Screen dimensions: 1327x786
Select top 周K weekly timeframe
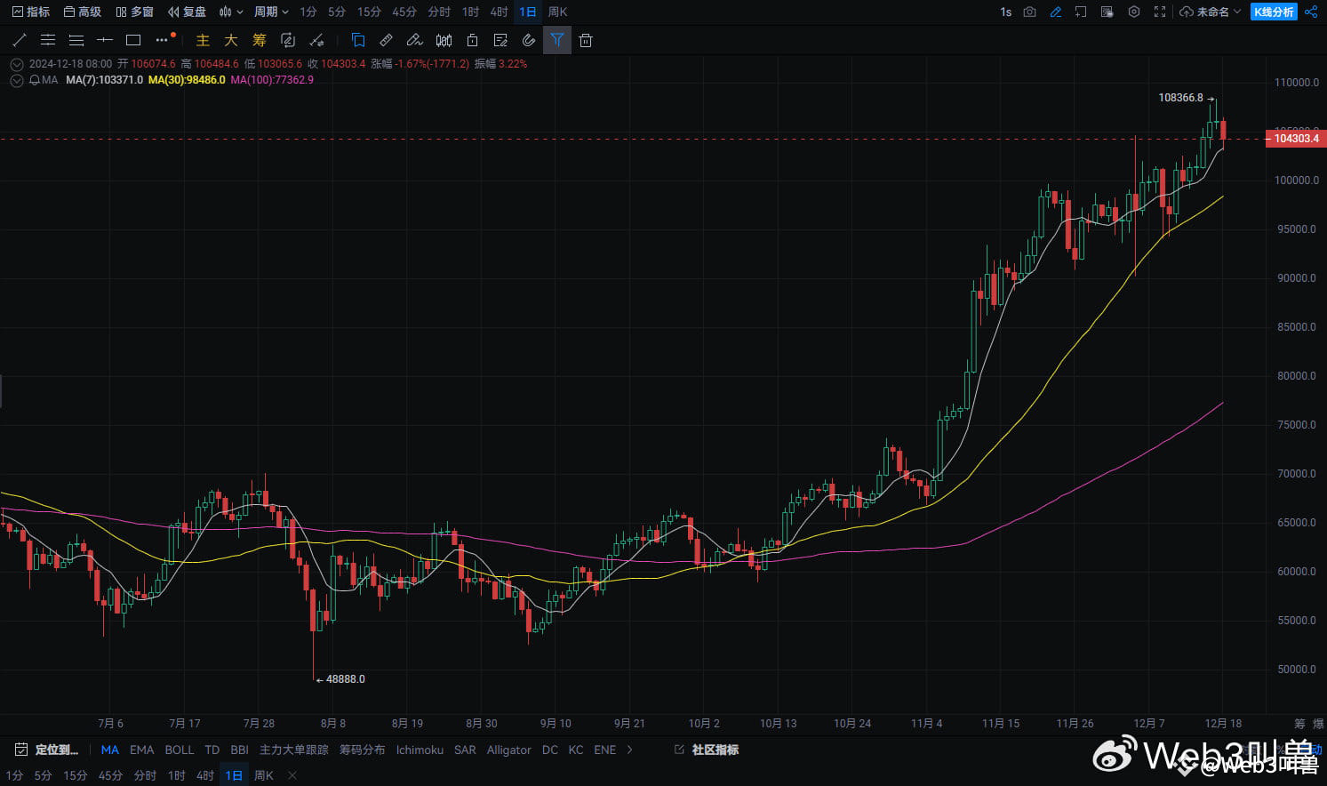pos(557,12)
